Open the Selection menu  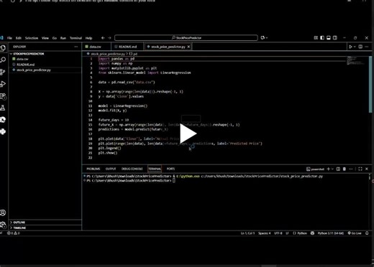coord(32,38)
